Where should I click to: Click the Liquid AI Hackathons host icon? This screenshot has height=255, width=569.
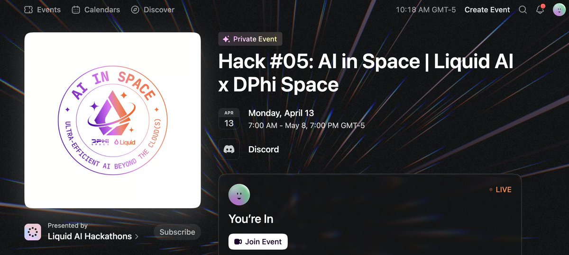(x=33, y=232)
